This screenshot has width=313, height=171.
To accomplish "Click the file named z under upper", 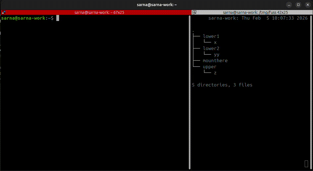I will (215, 73).
